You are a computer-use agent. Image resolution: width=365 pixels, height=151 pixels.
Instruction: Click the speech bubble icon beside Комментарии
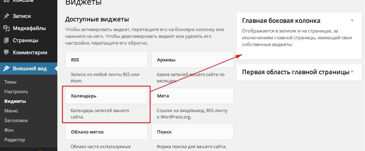pos(6,52)
